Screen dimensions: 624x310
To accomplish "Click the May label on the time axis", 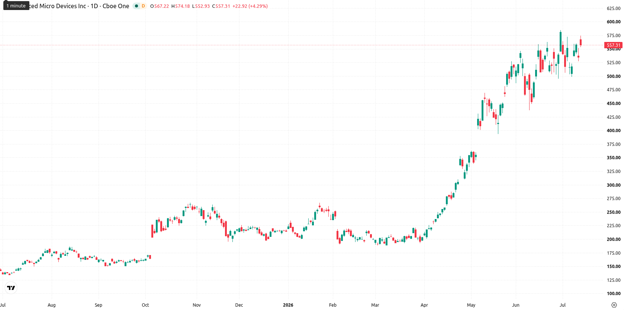I will tap(471, 305).
